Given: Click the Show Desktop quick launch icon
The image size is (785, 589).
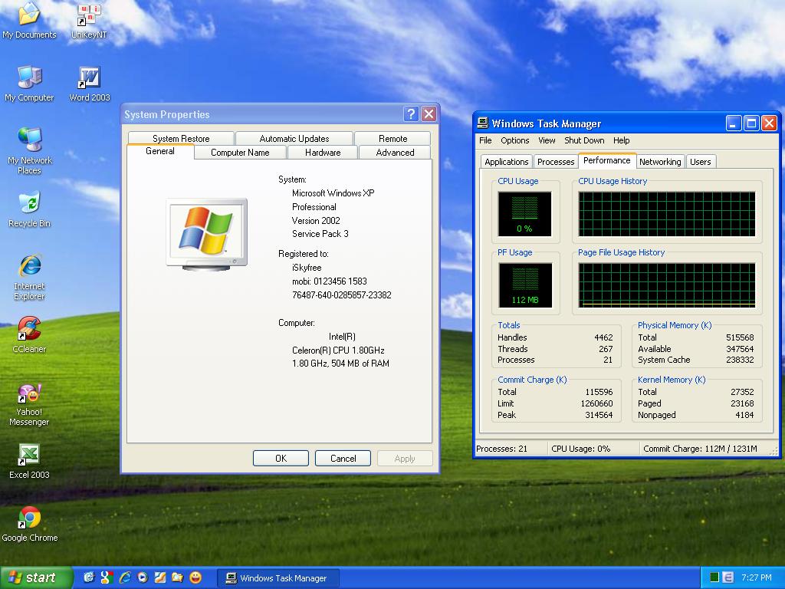Looking at the screenshot, I should [89, 577].
